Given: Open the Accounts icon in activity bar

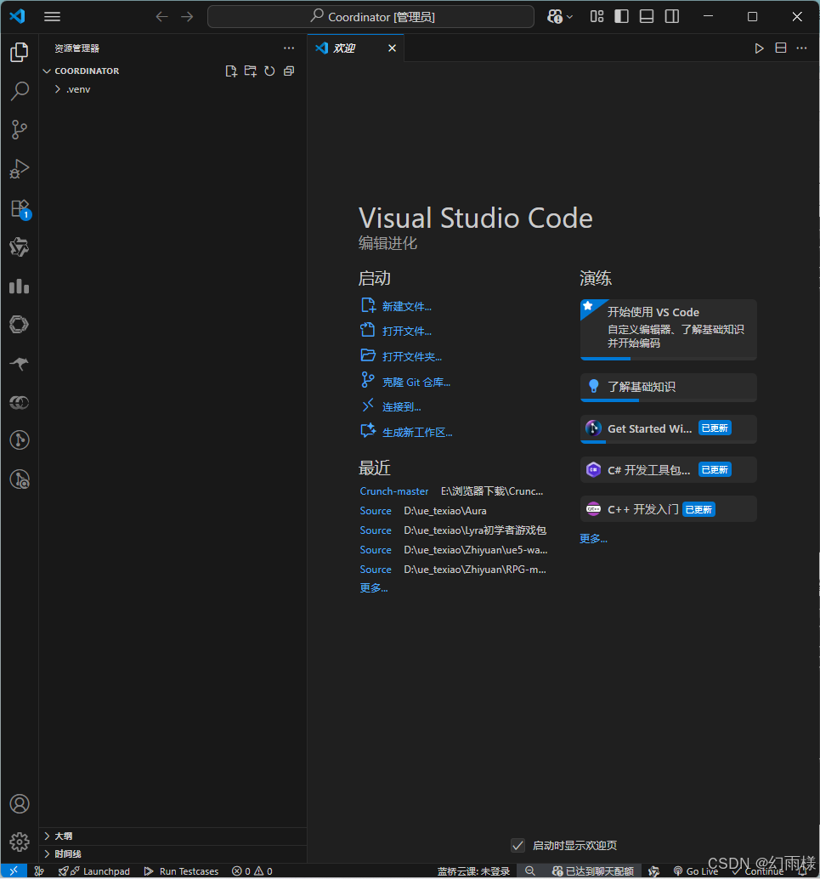Looking at the screenshot, I should click(x=19, y=803).
